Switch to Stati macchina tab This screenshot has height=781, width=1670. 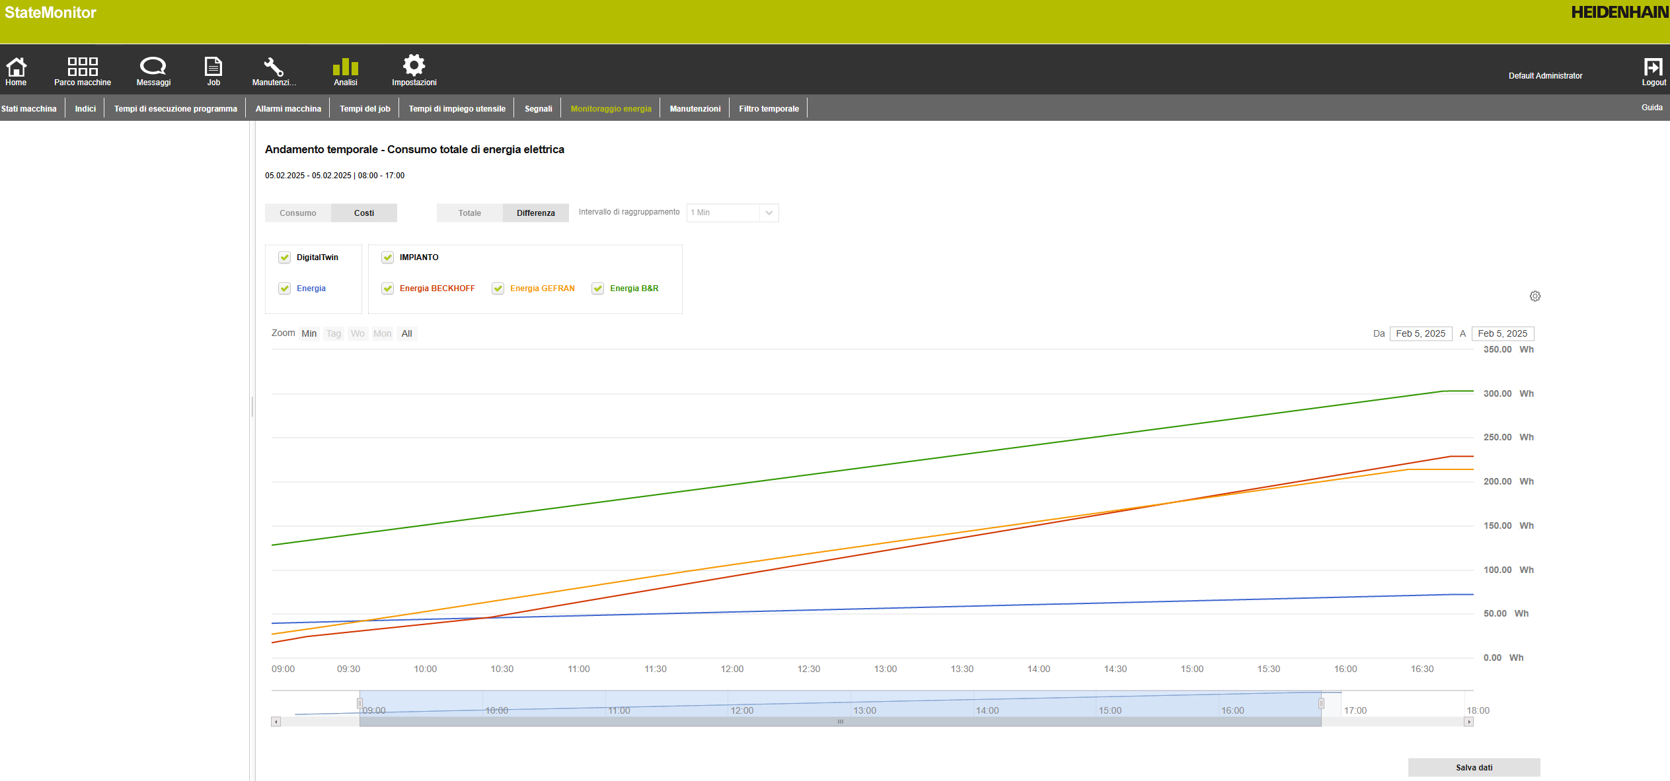29,109
